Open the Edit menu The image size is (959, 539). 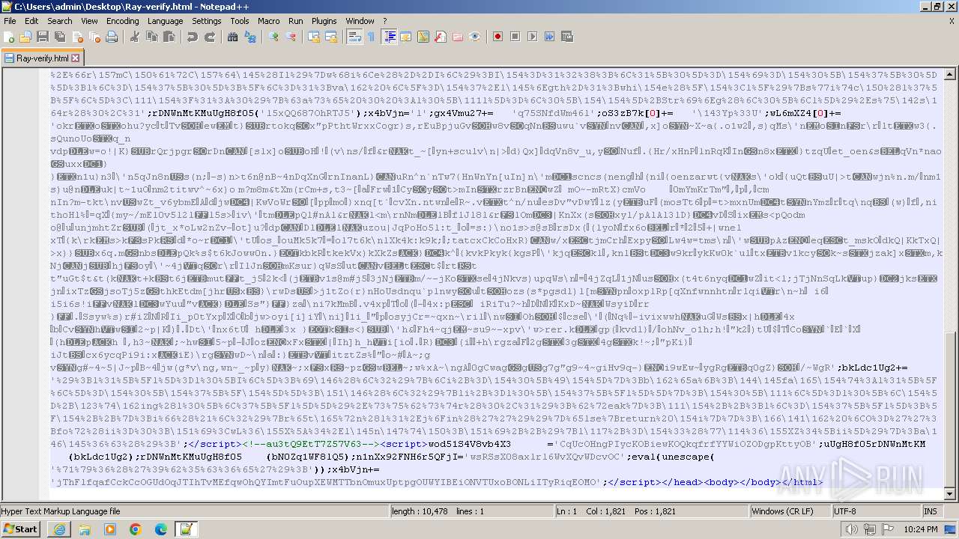31,21
